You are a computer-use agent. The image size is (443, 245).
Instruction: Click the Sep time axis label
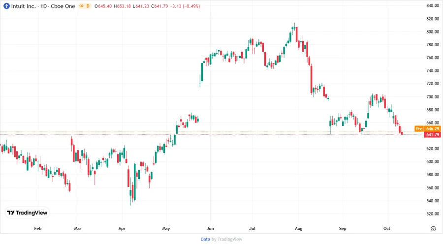(343, 228)
